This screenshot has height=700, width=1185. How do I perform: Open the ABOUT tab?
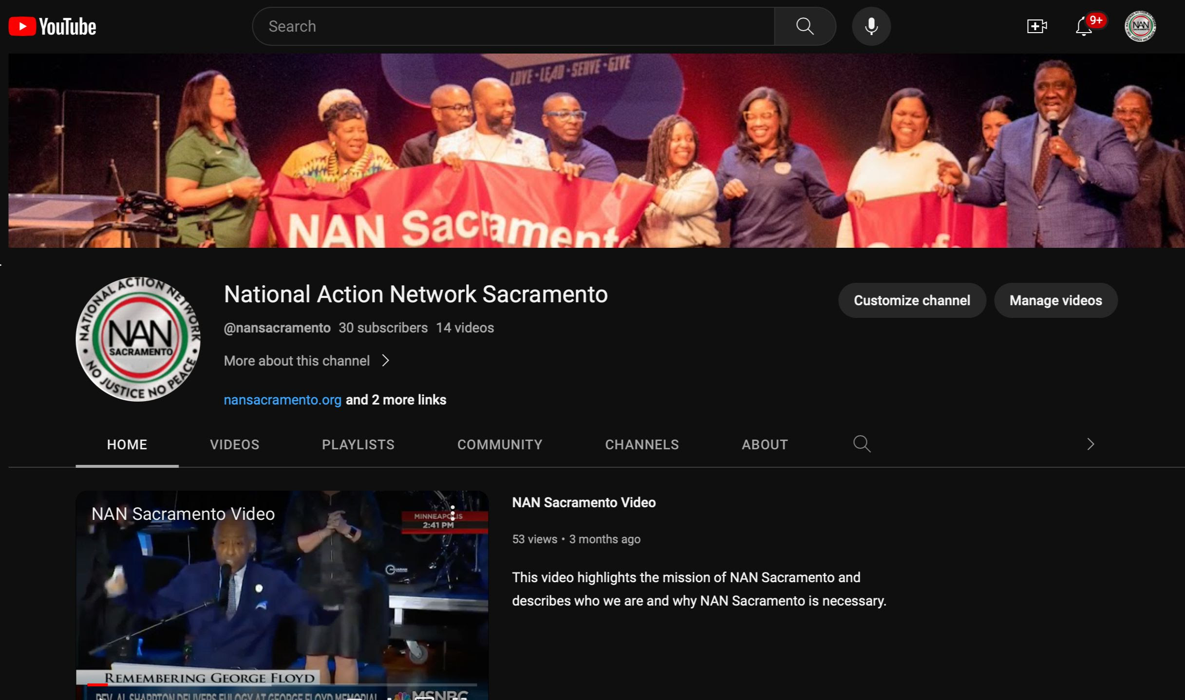pyautogui.click(x=765, y=444)
